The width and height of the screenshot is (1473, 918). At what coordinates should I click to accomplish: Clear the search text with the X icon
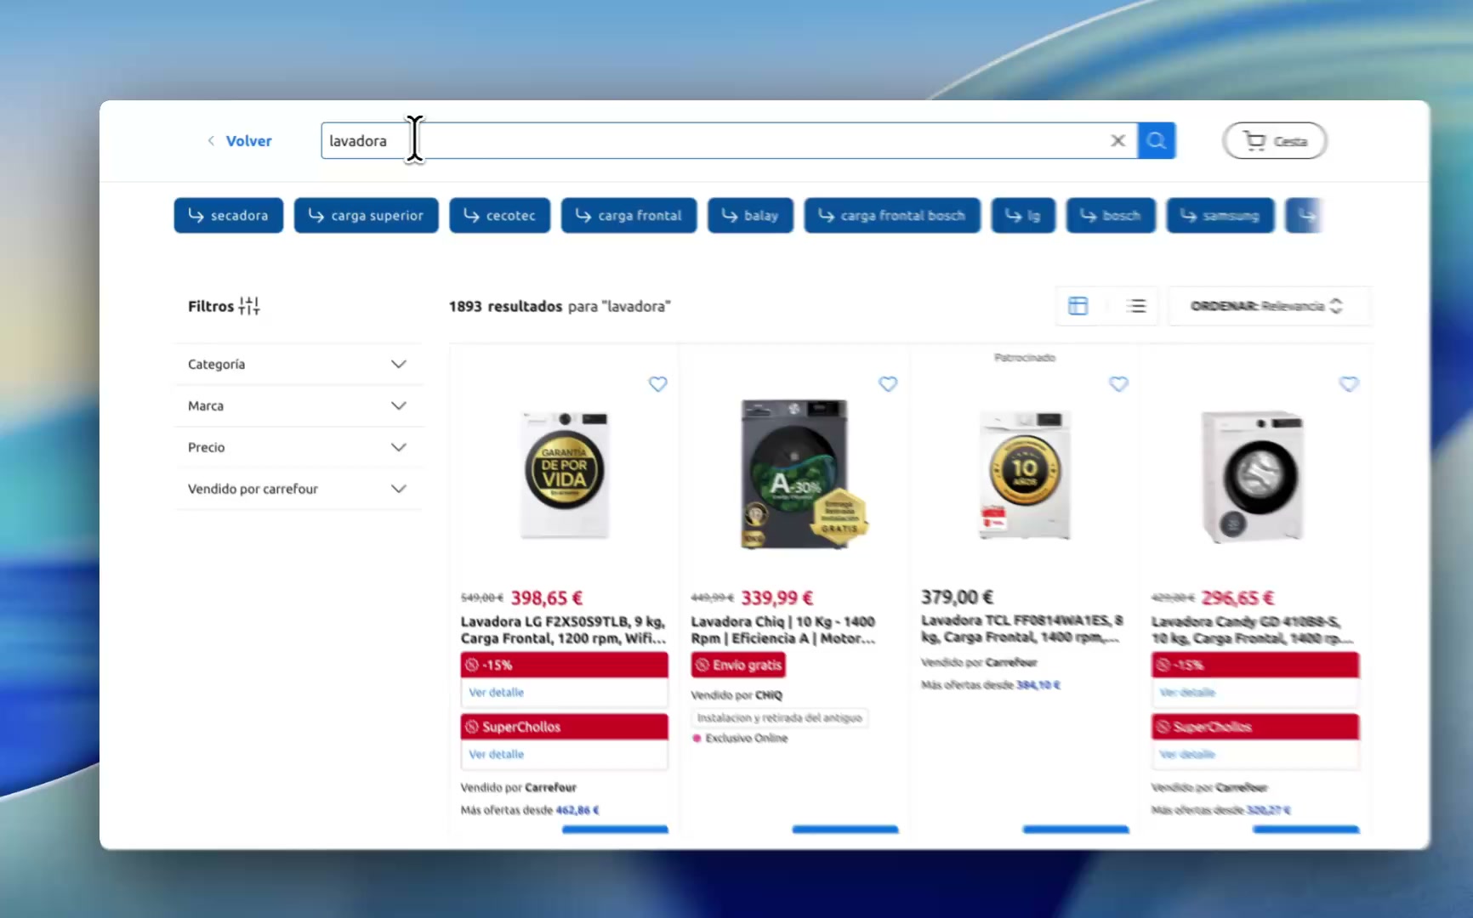1118,141
